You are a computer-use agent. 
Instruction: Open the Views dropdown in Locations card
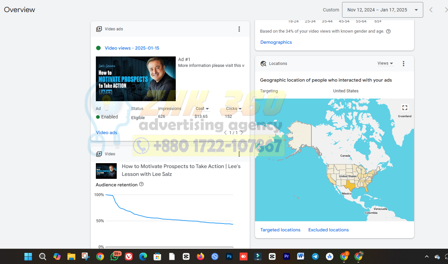385,63
